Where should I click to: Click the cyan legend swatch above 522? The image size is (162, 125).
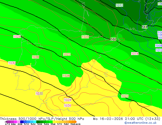pyautogui.click(x=35, y=122)
